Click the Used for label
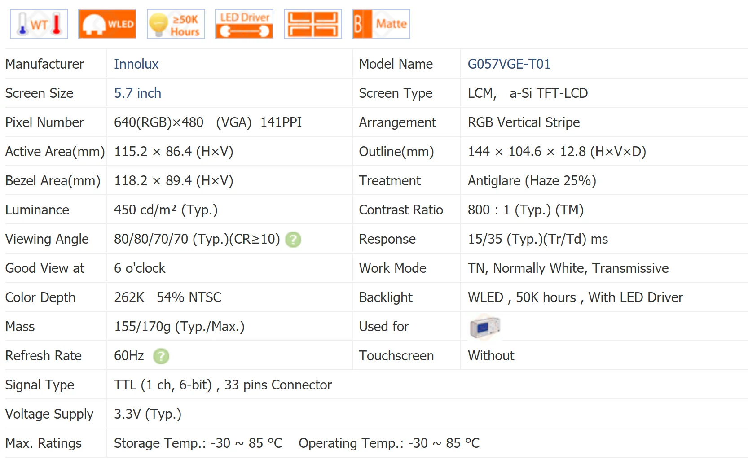748x459 pixels. coord(384,327)
